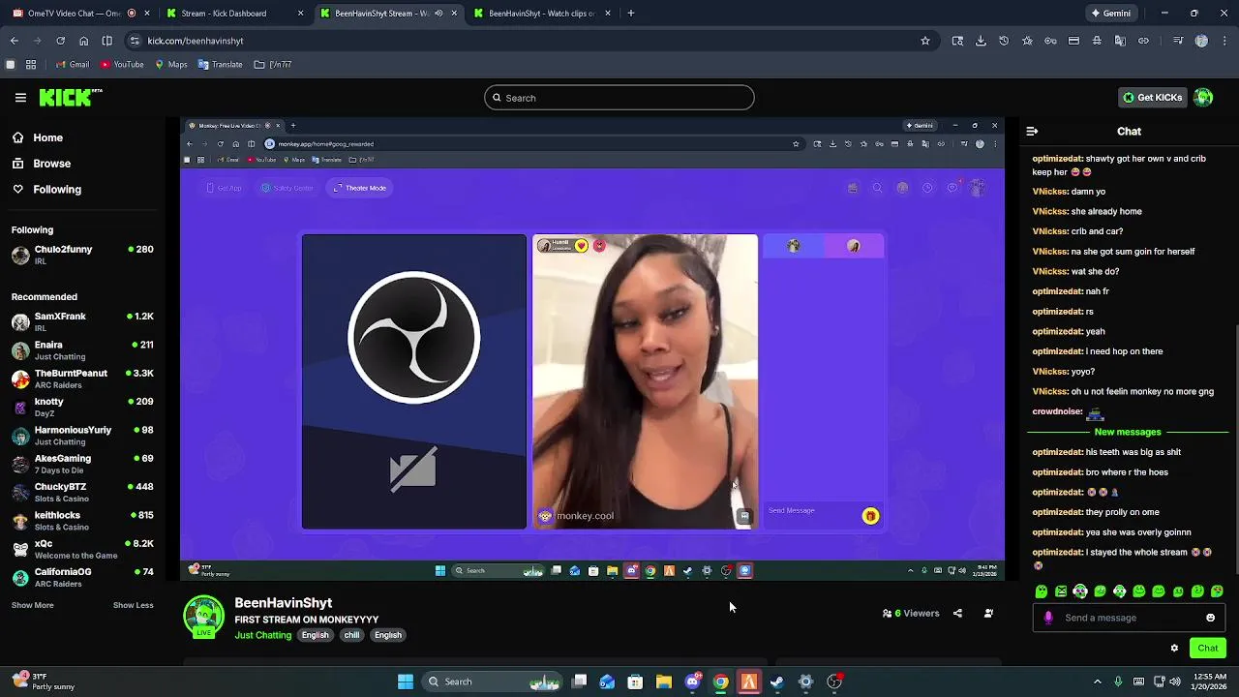Image resolution: width=1239 pixels, height=697 pixels.
Task: Click the KICK beta logo
Action: click(x=71, y=97)
